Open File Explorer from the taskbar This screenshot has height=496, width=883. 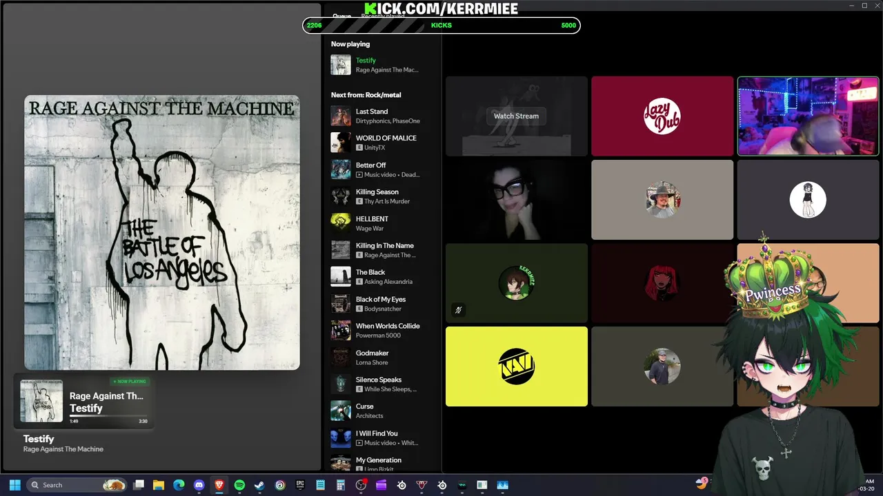pos(159,485)
